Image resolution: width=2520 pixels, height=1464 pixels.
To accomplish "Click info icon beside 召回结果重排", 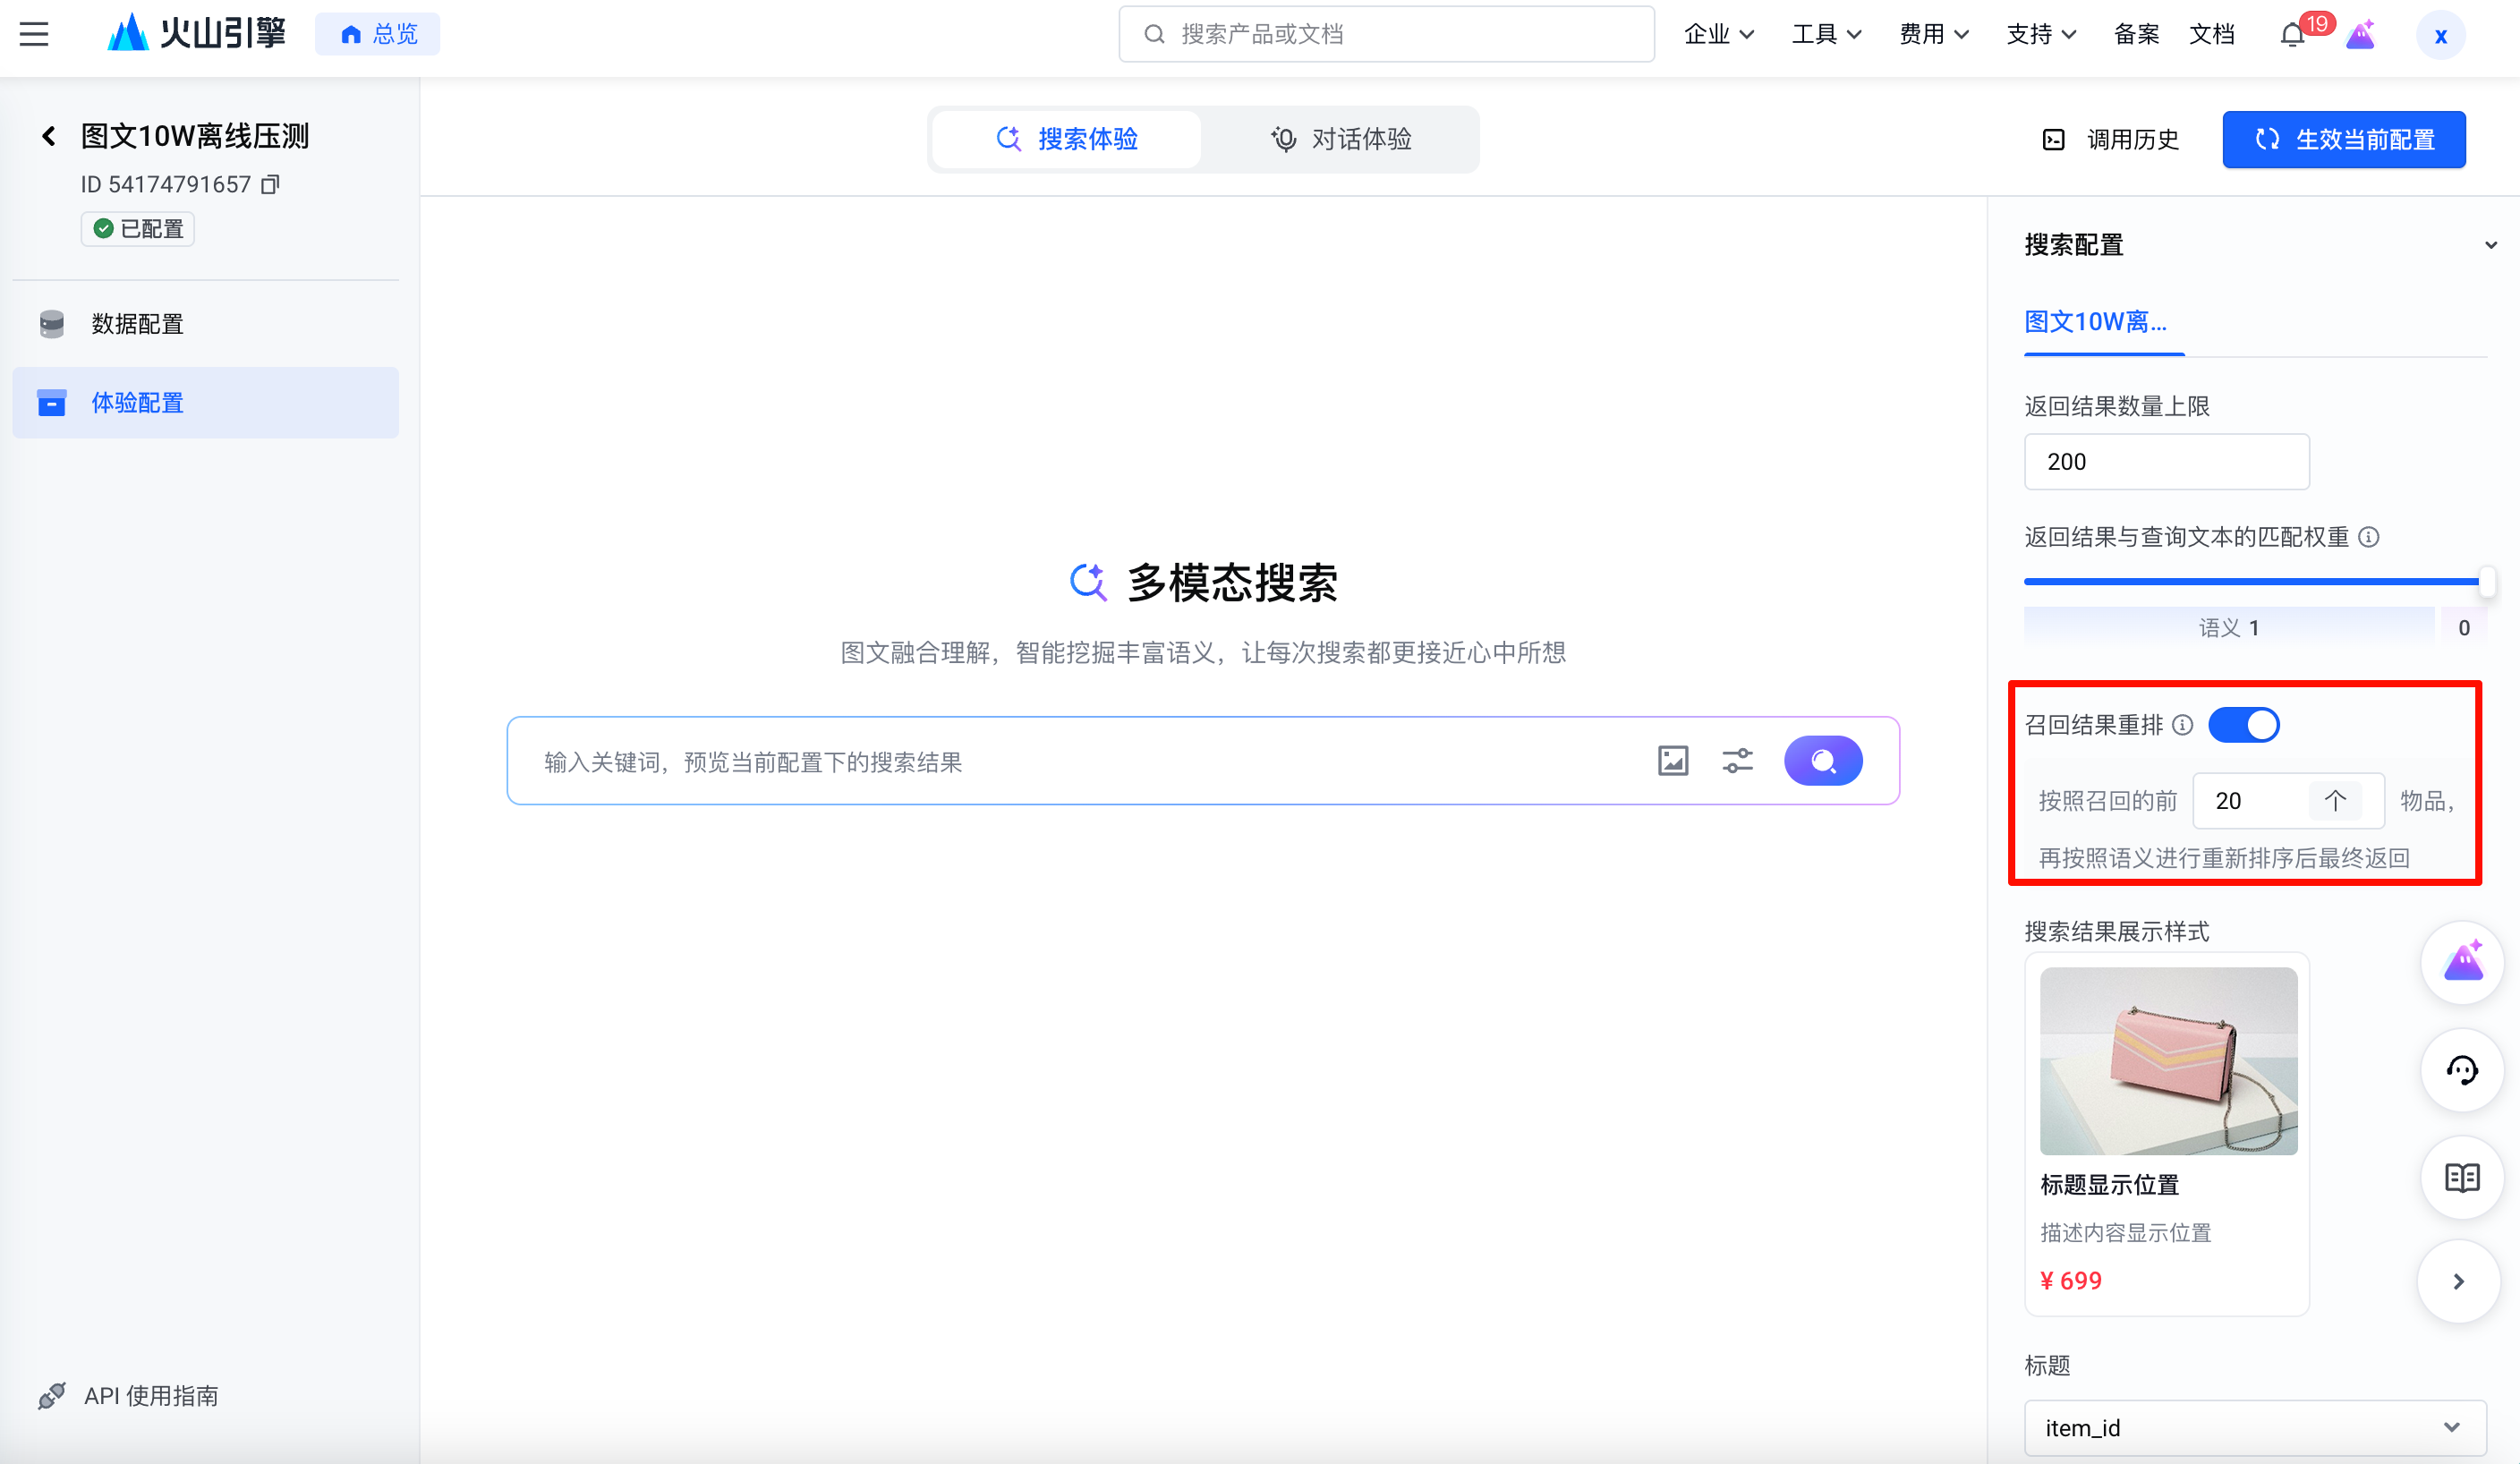I will click(2183, 725).
